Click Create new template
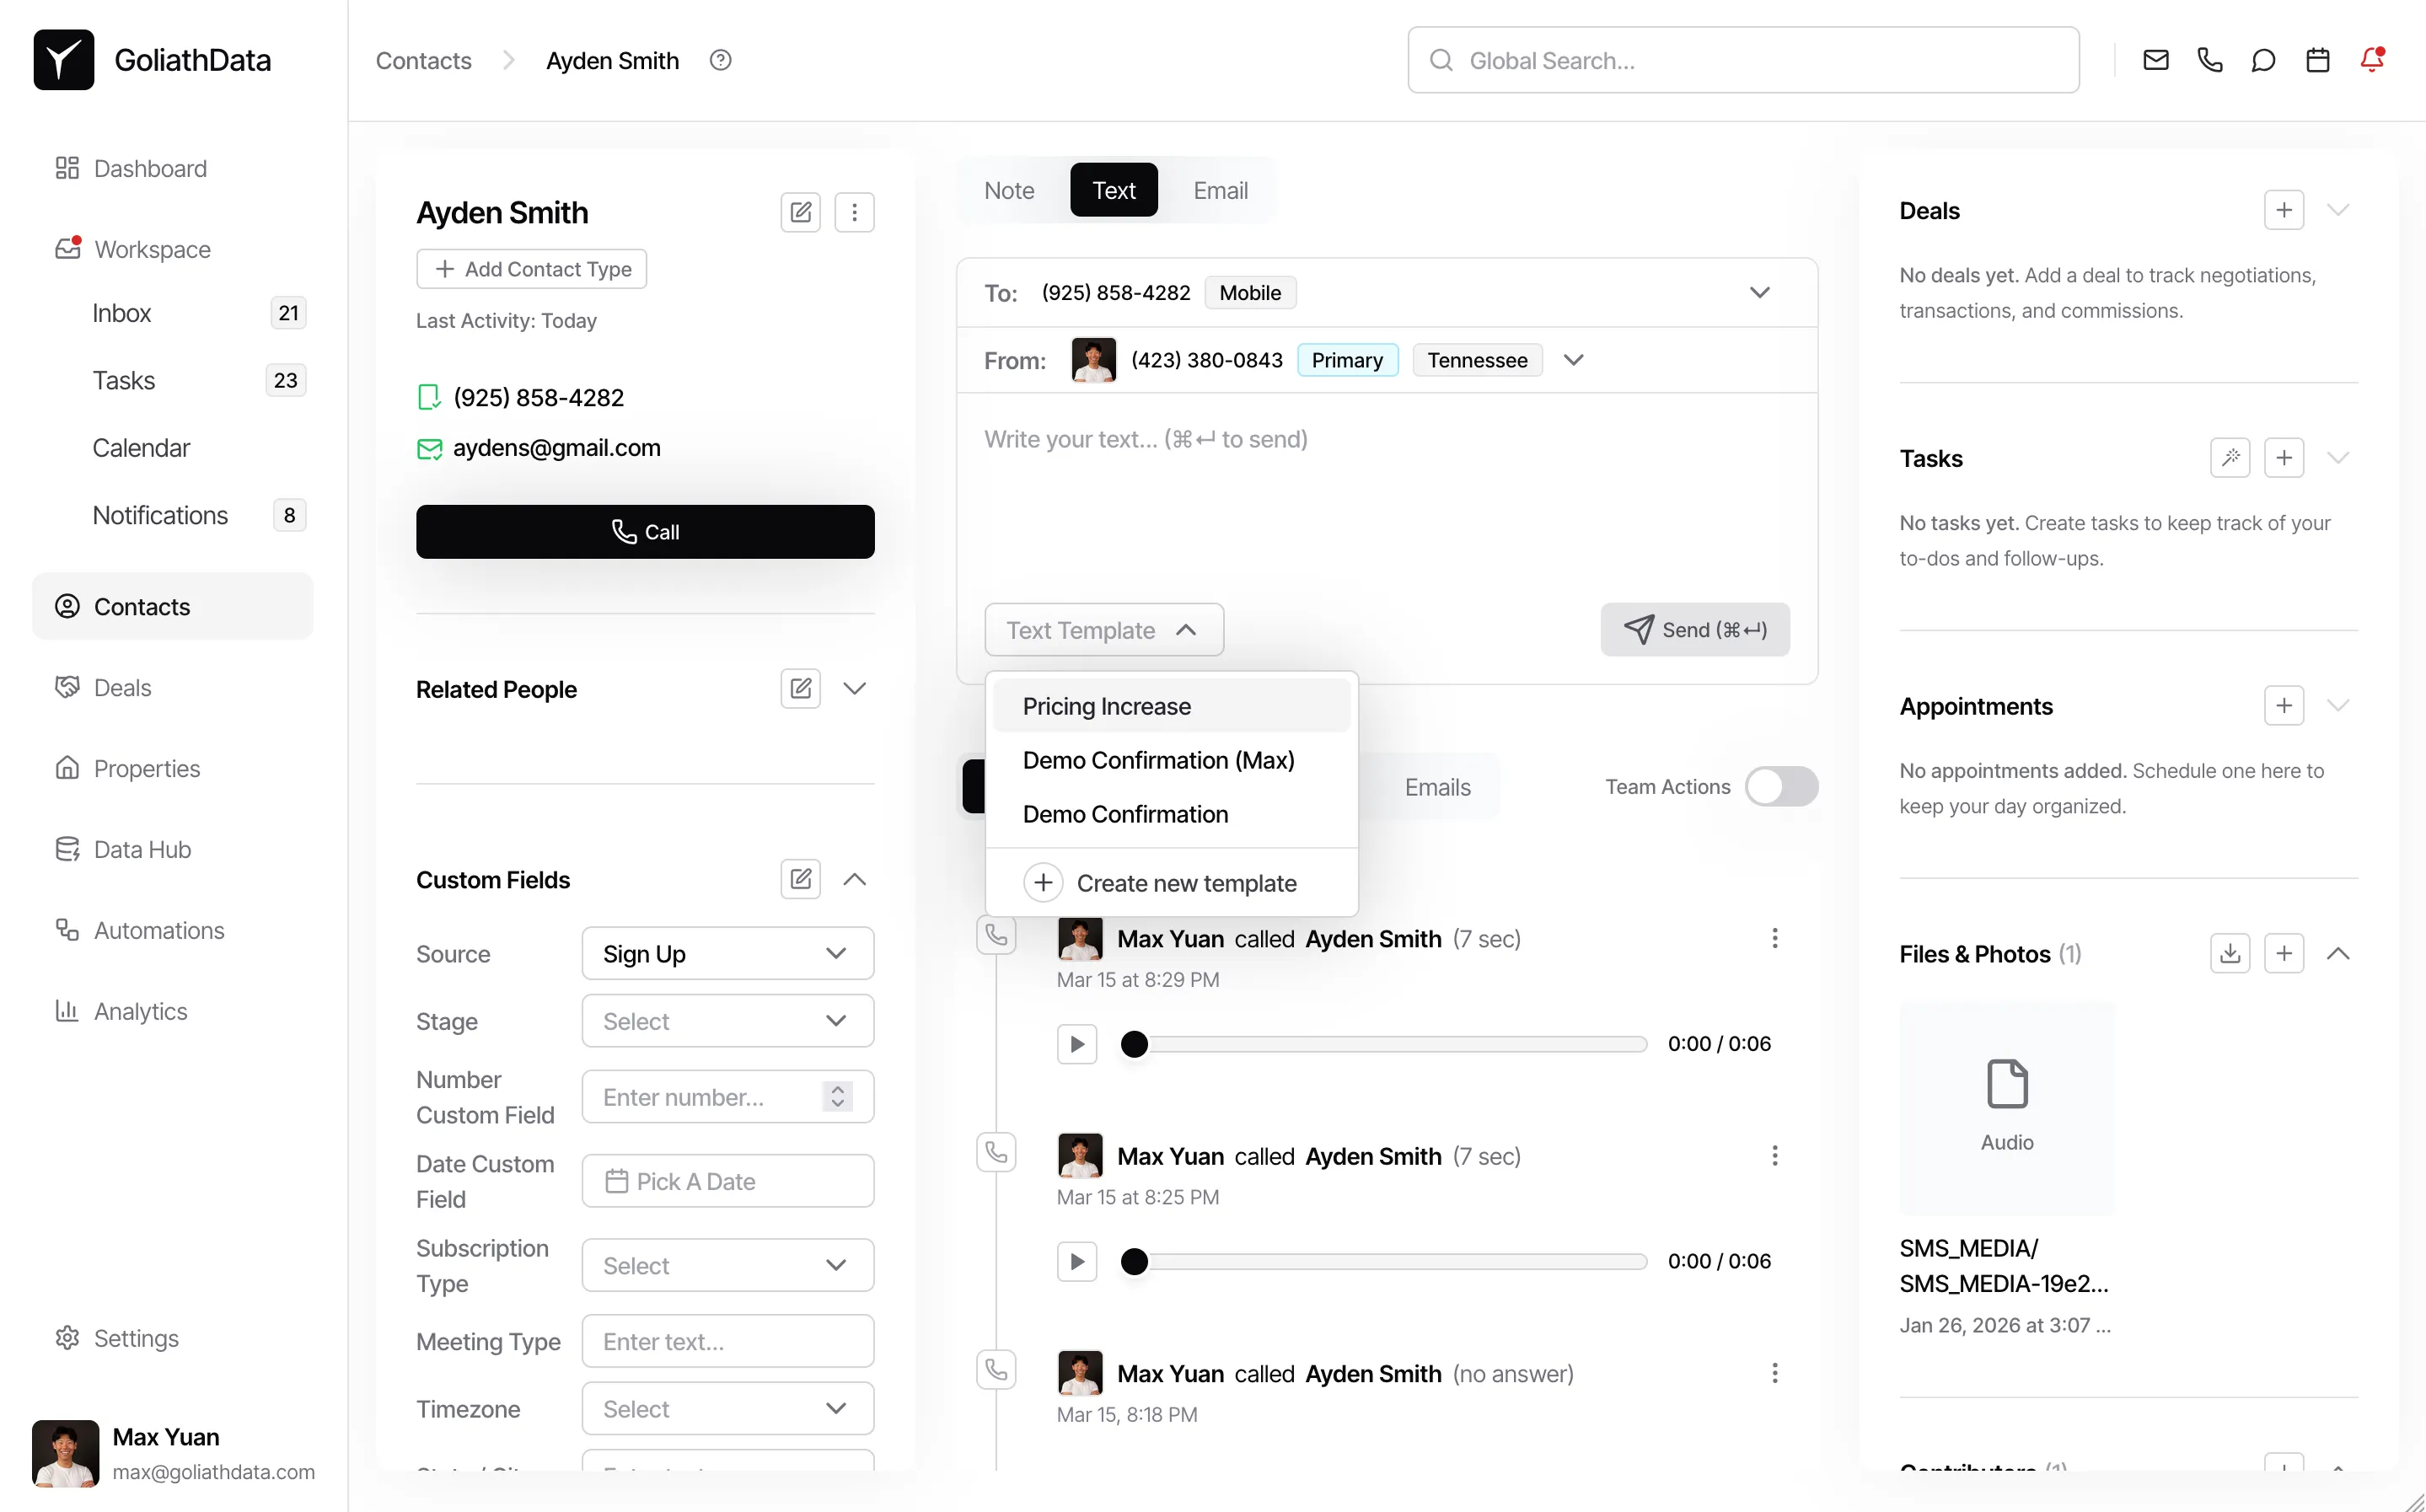 tap(1185, 883)
